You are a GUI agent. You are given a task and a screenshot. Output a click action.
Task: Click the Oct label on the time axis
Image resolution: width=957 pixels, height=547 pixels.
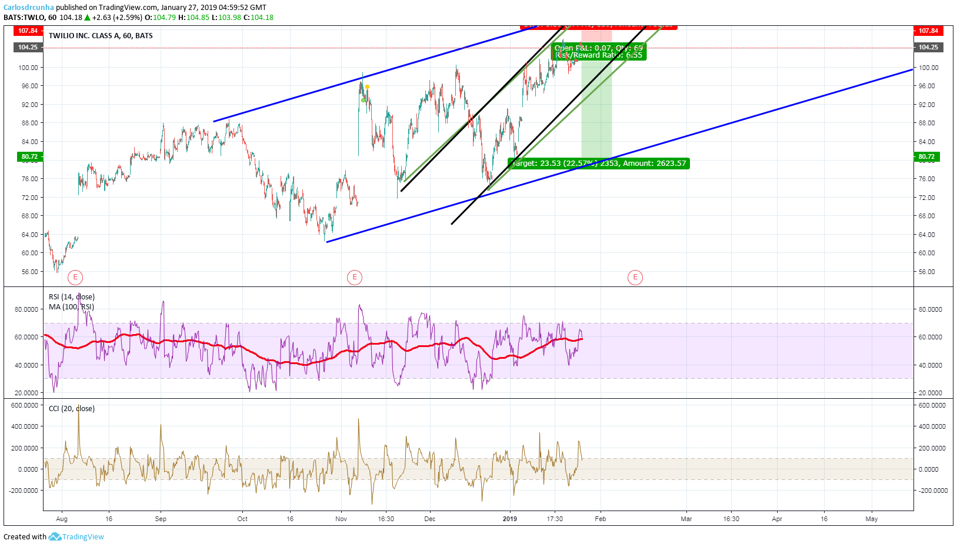[x=242, y=519]
